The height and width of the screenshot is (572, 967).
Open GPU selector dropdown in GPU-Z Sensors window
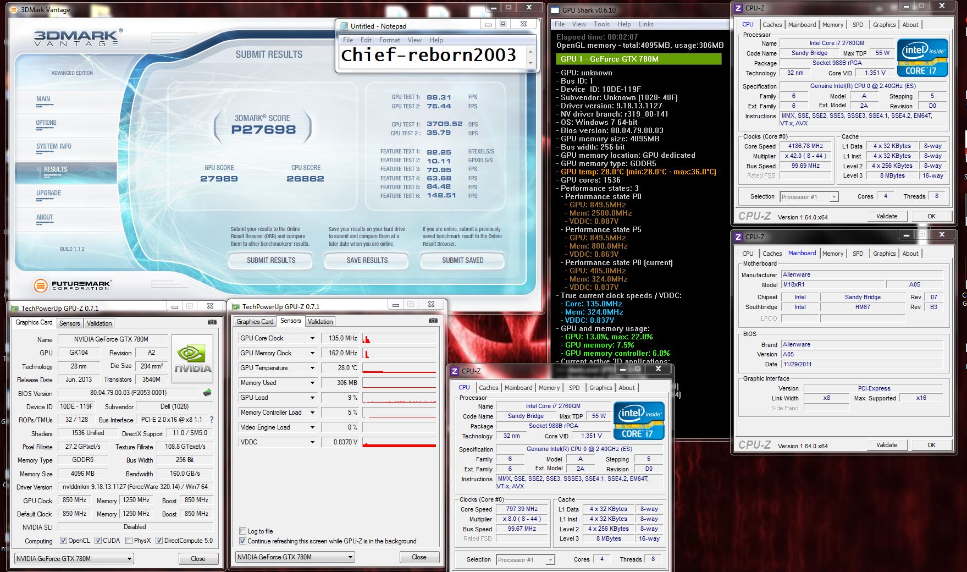pyautogui.click(x=295, y=557)
